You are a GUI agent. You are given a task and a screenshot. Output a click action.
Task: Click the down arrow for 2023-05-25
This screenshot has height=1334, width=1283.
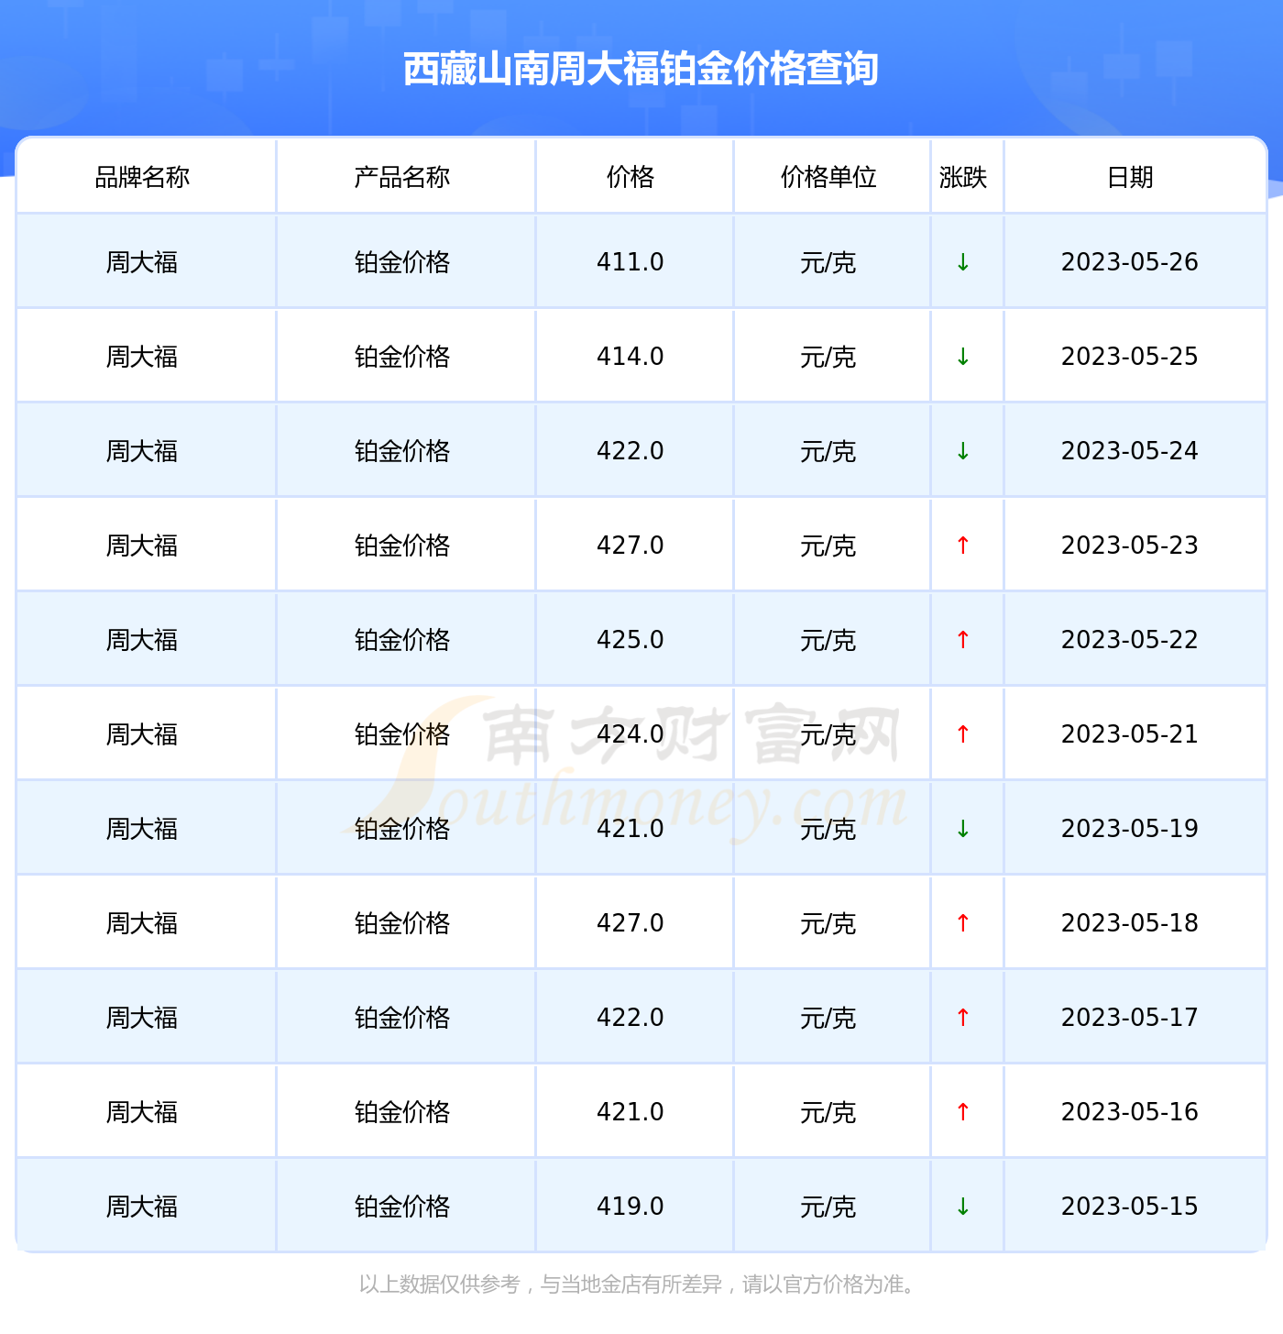click(x=963, y=357)
